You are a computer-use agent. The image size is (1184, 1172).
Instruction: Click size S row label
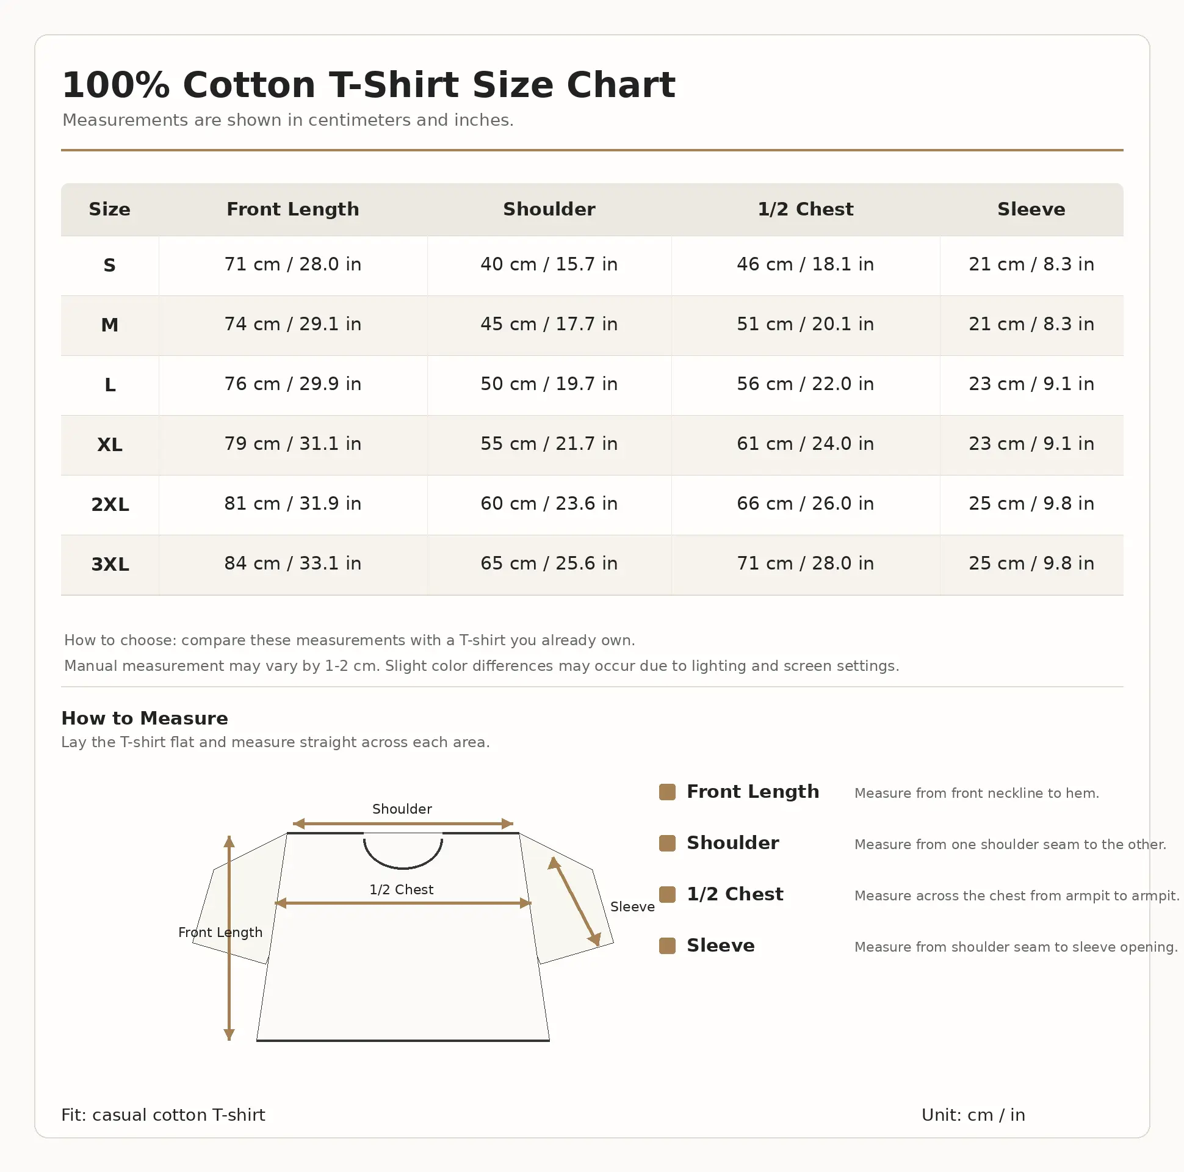(x=110, y=266)
